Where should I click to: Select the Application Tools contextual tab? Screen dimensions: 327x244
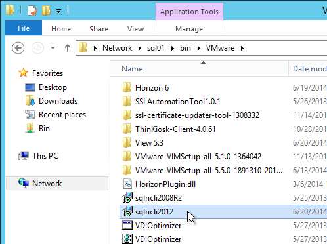pos(189,12)
